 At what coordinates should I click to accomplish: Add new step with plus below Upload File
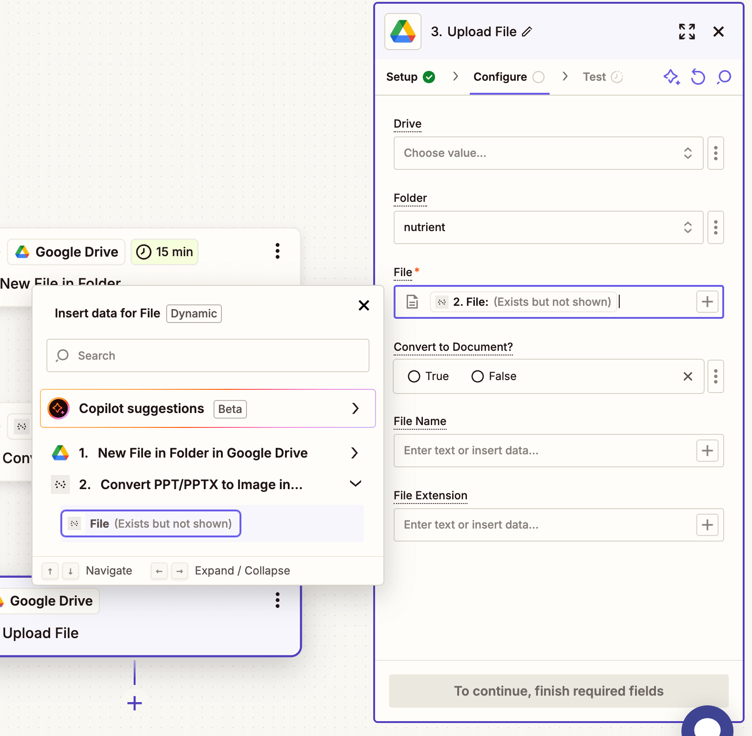point(135,703)
